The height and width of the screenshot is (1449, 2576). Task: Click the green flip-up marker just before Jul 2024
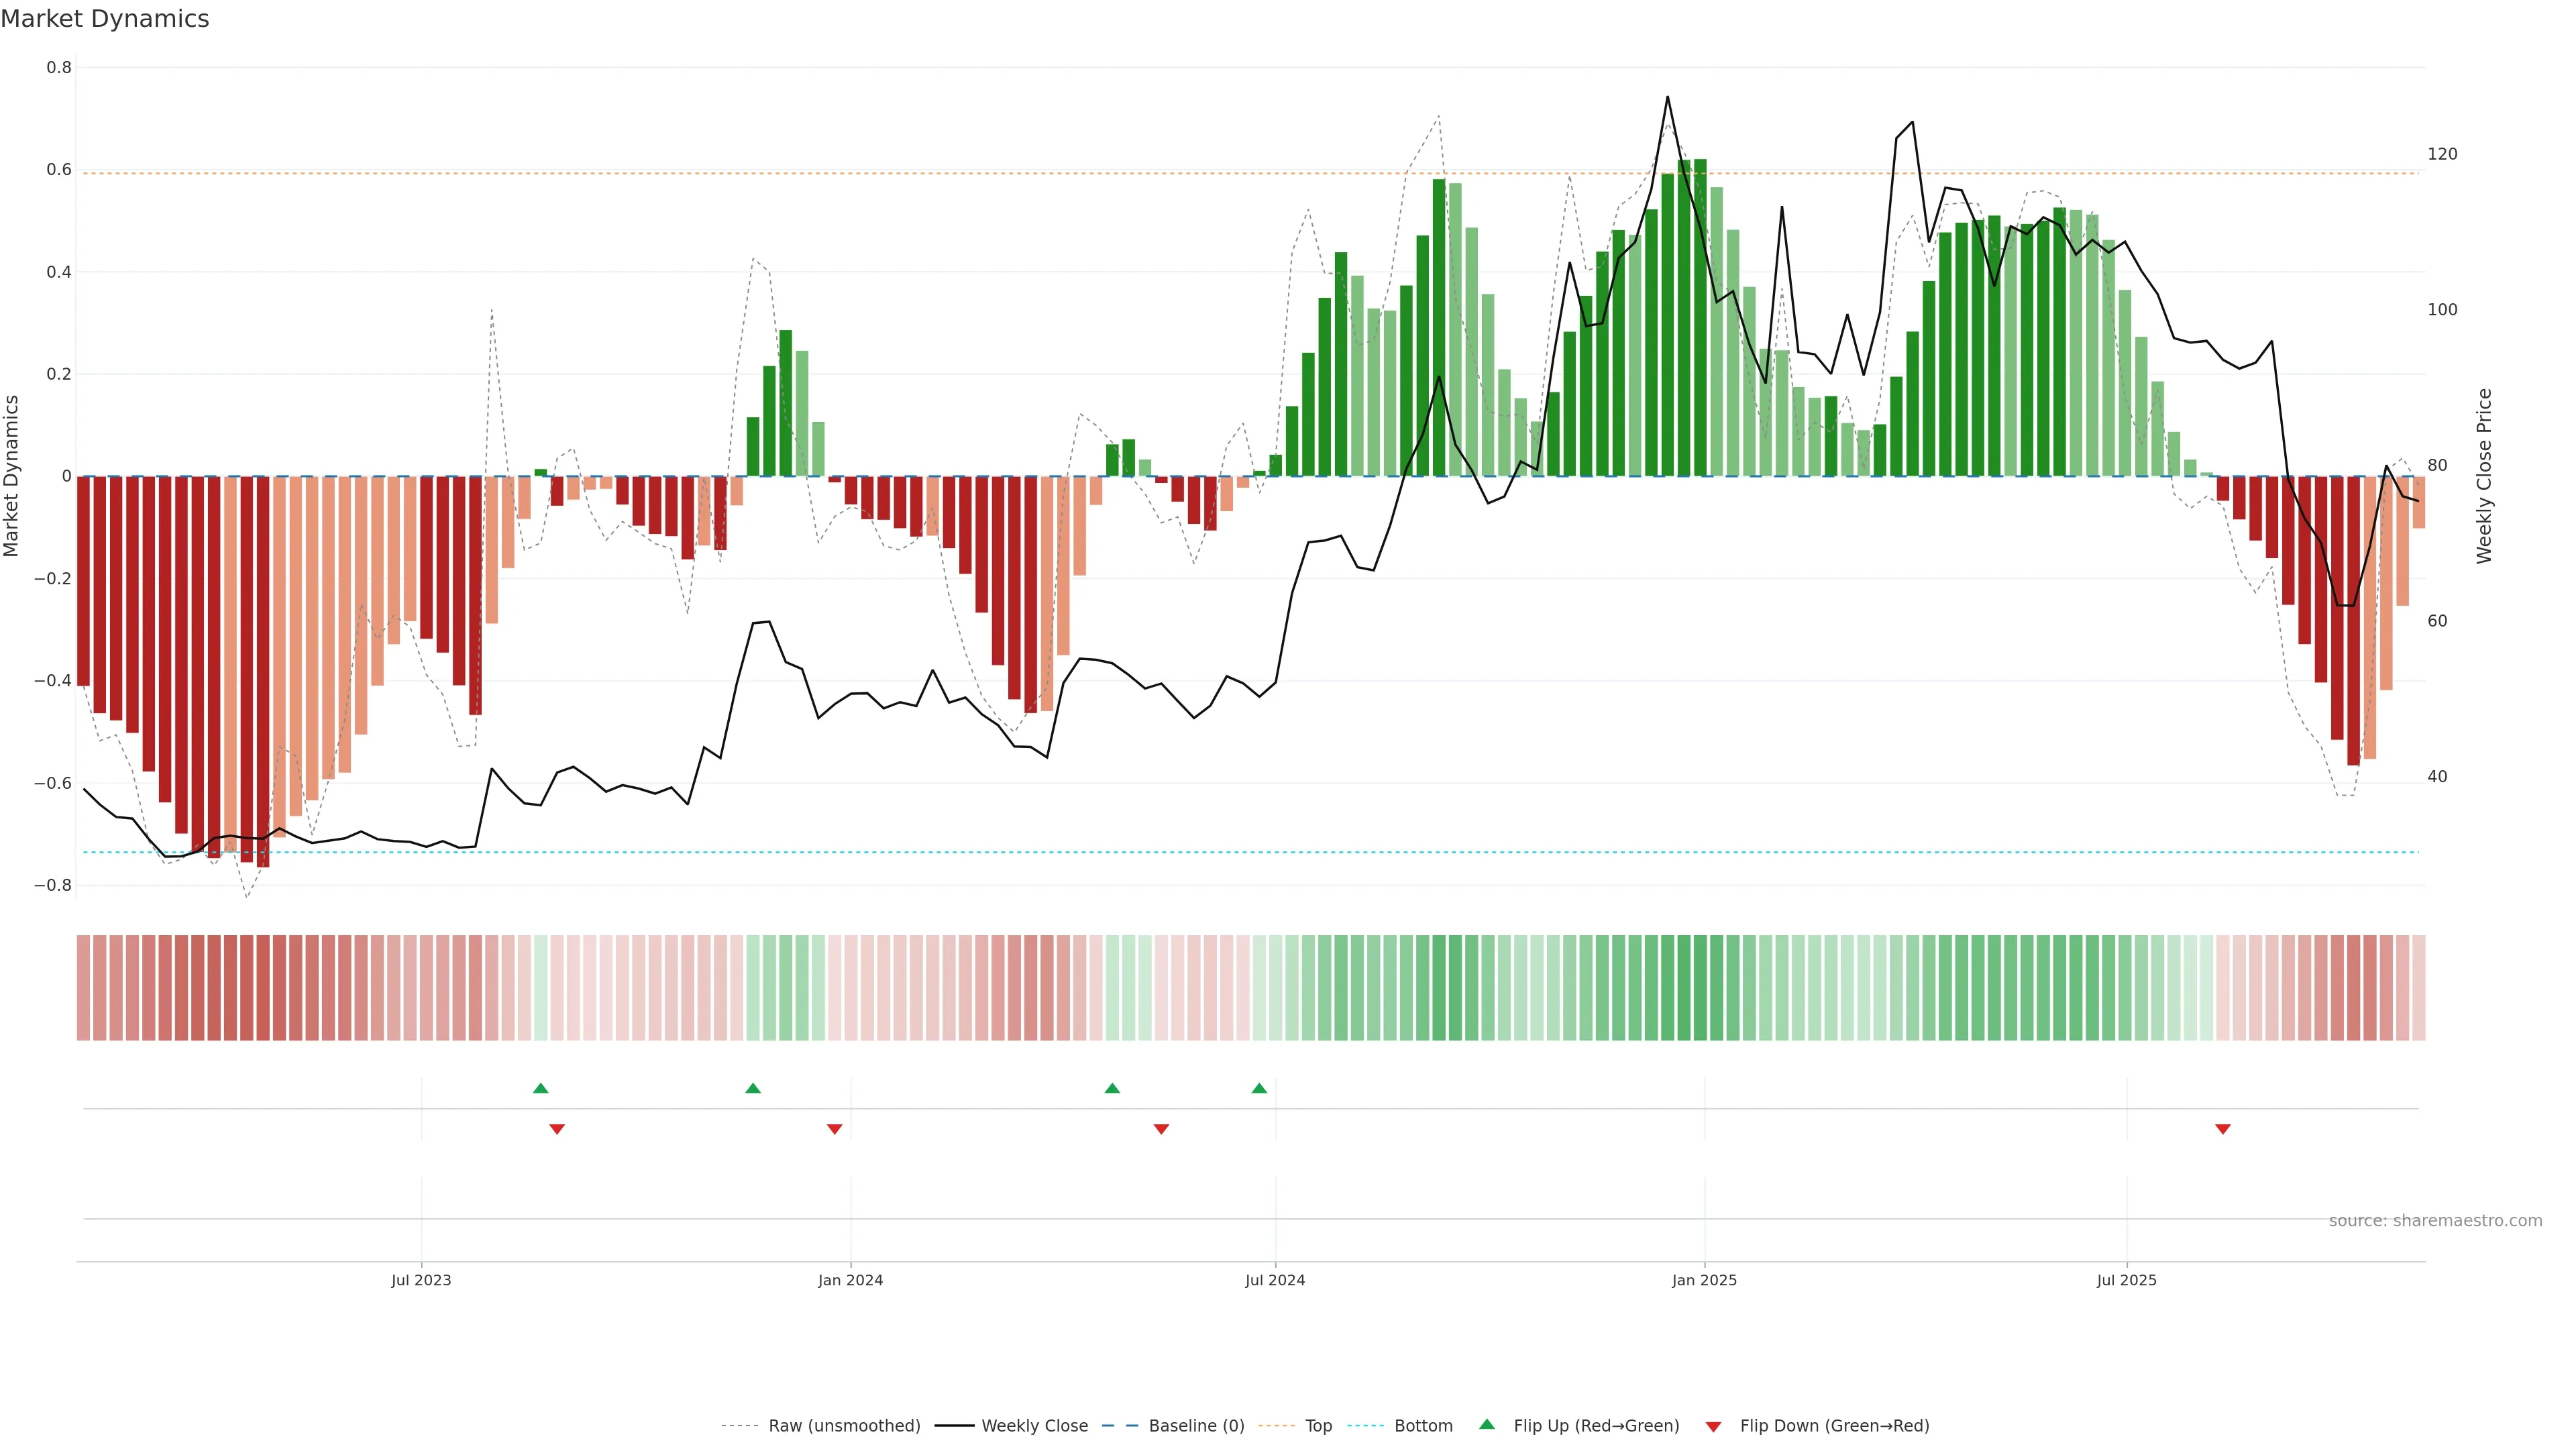pyautogui.click(x=1259, y=1088)
